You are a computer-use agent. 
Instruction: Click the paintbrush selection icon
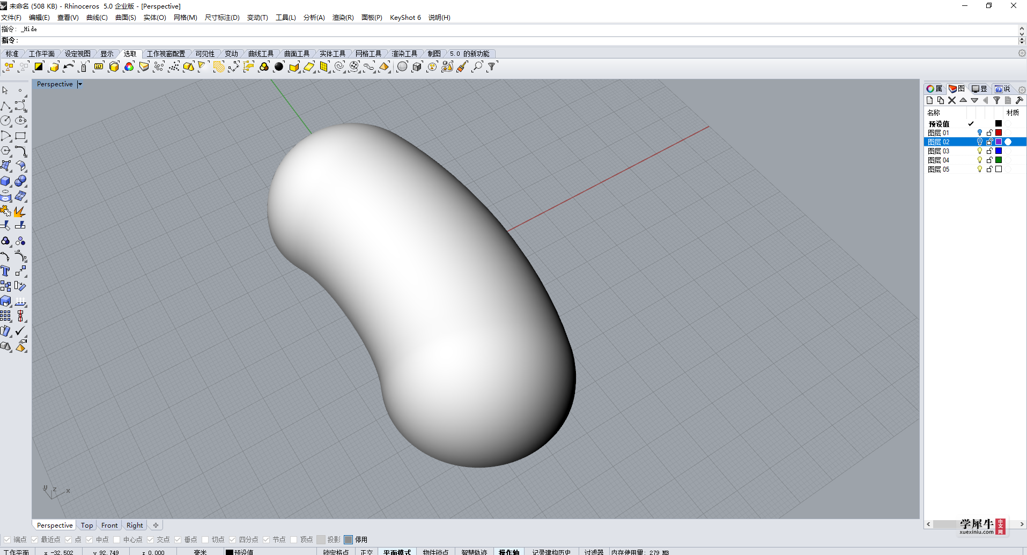462,66
